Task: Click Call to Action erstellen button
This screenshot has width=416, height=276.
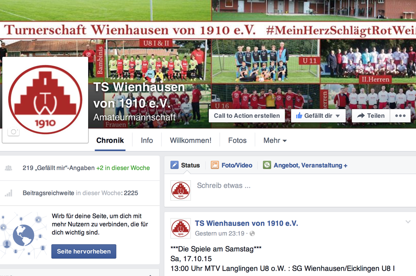Action: (x=247, y=116)
